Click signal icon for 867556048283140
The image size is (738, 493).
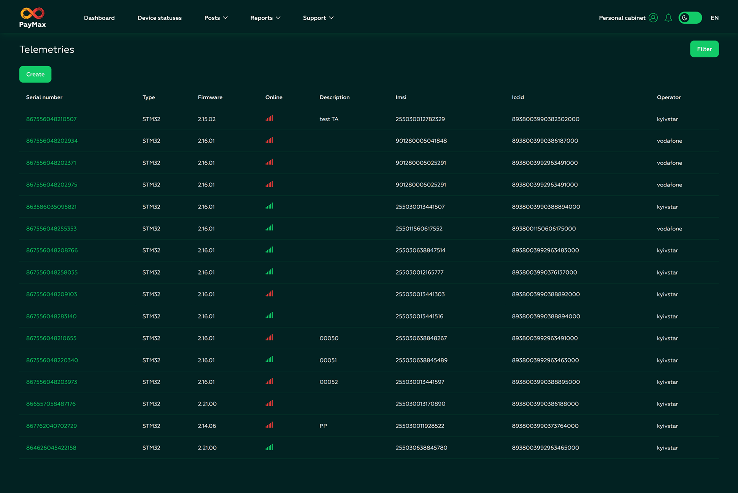[x=269, y=315]
